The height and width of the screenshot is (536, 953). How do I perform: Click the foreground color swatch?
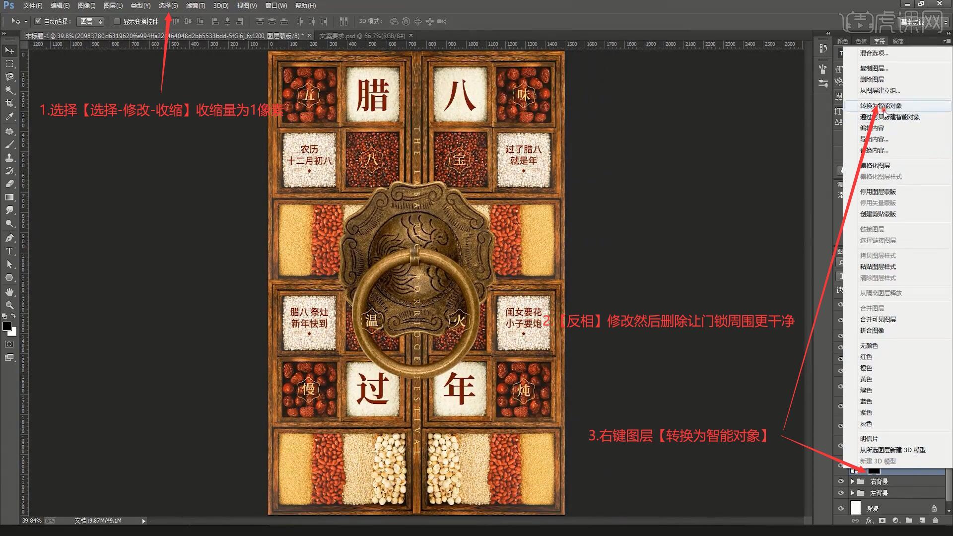pos(7,326)
